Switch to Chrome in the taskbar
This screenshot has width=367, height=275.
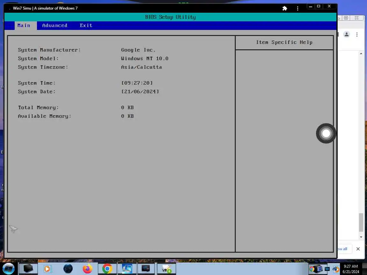(107, 269)
